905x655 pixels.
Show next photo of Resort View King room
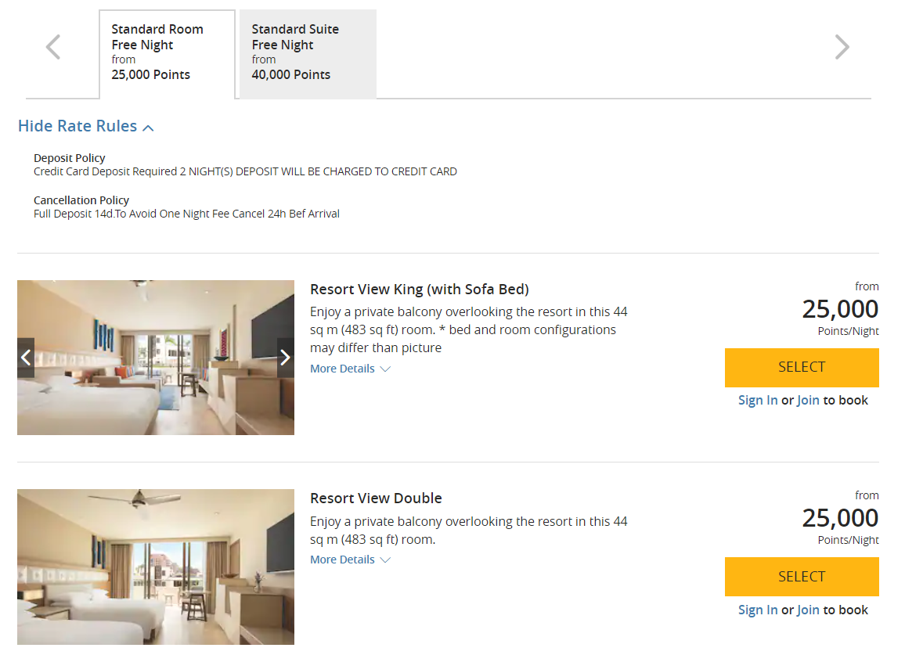click(285, 358)
